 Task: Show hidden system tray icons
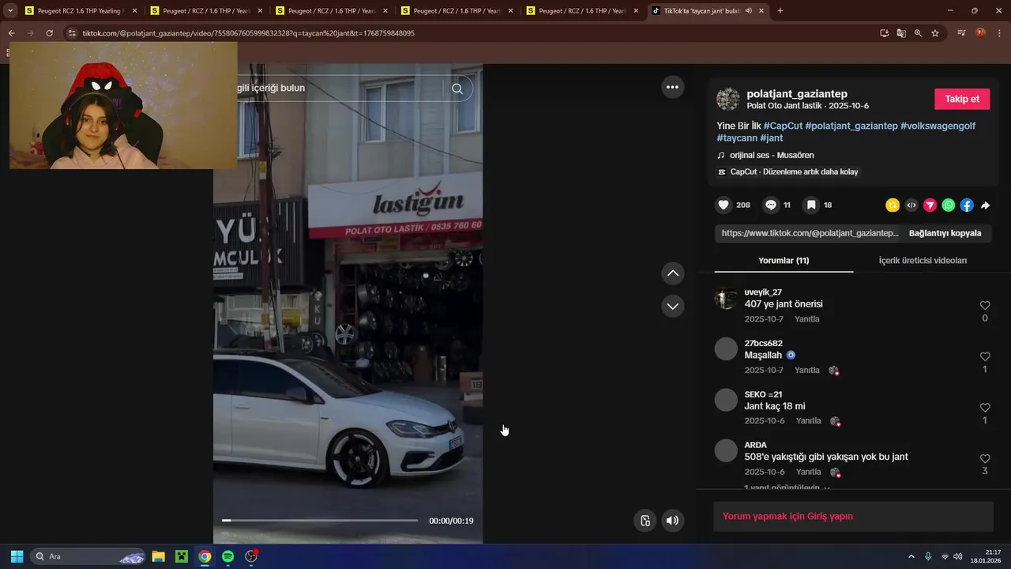[911, 556]
